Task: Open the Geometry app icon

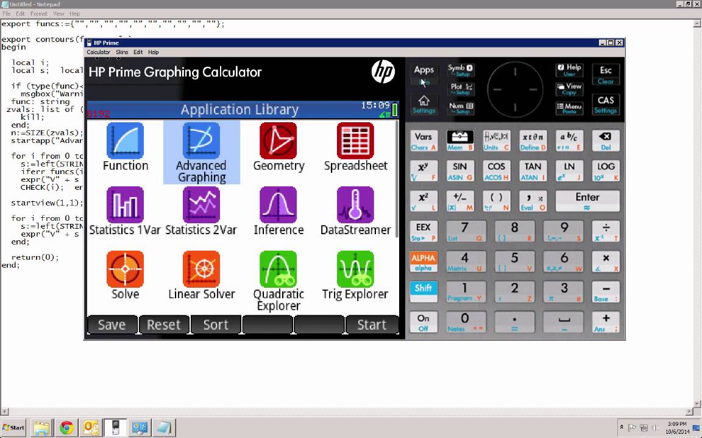Action: point(278,141)
